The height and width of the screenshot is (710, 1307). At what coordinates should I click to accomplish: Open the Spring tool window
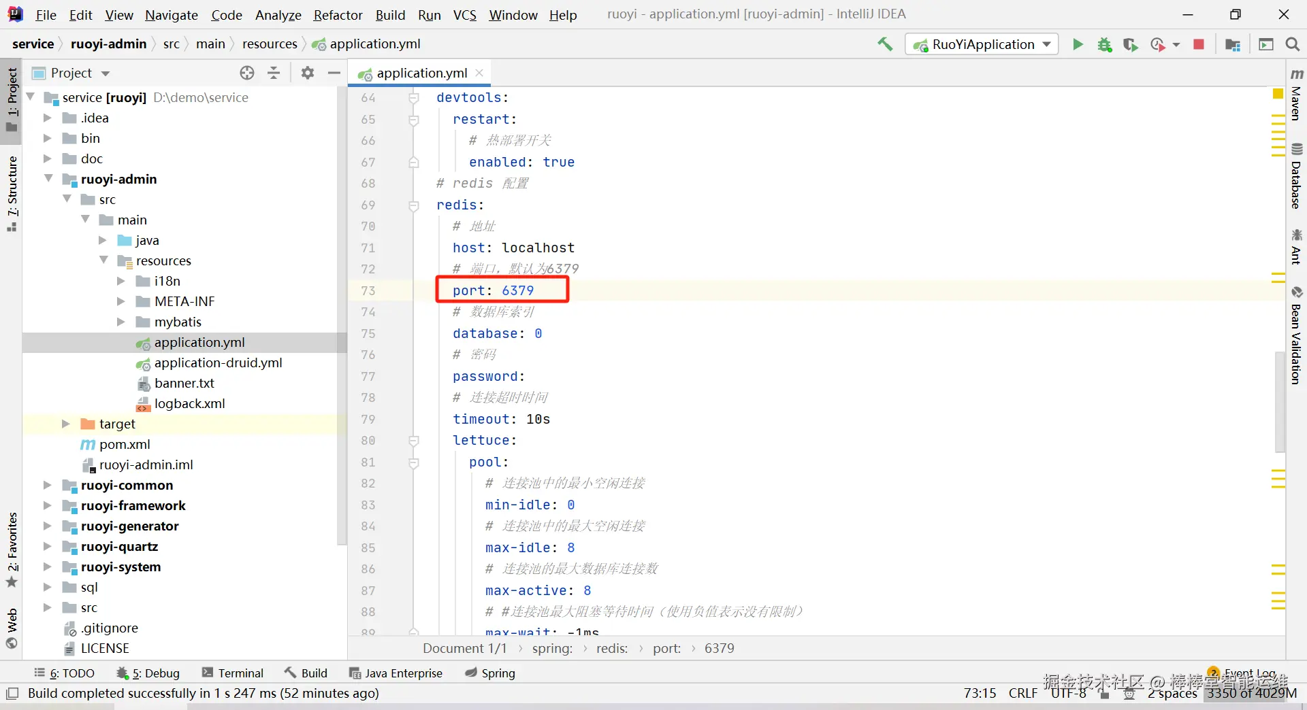(x=490, y=673)
